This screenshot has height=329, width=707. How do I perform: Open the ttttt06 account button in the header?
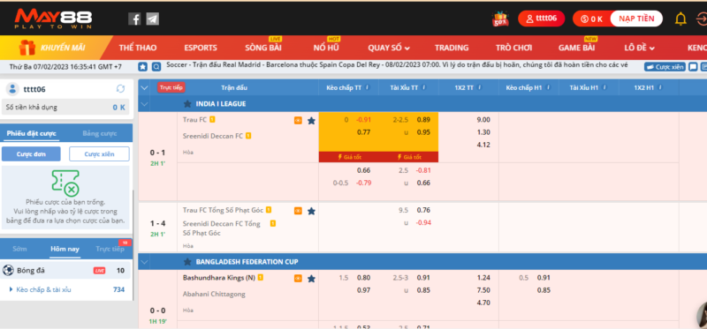541,19
